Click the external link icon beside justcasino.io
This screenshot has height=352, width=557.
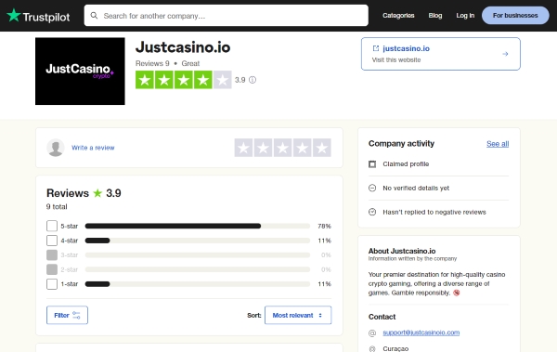click(x=375, y=48)
